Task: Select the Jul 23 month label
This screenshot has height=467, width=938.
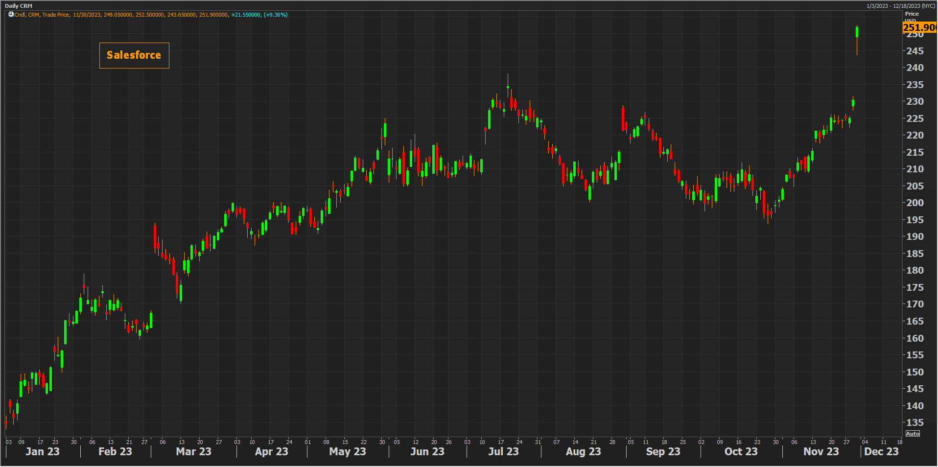Action: tap(503, 451)
